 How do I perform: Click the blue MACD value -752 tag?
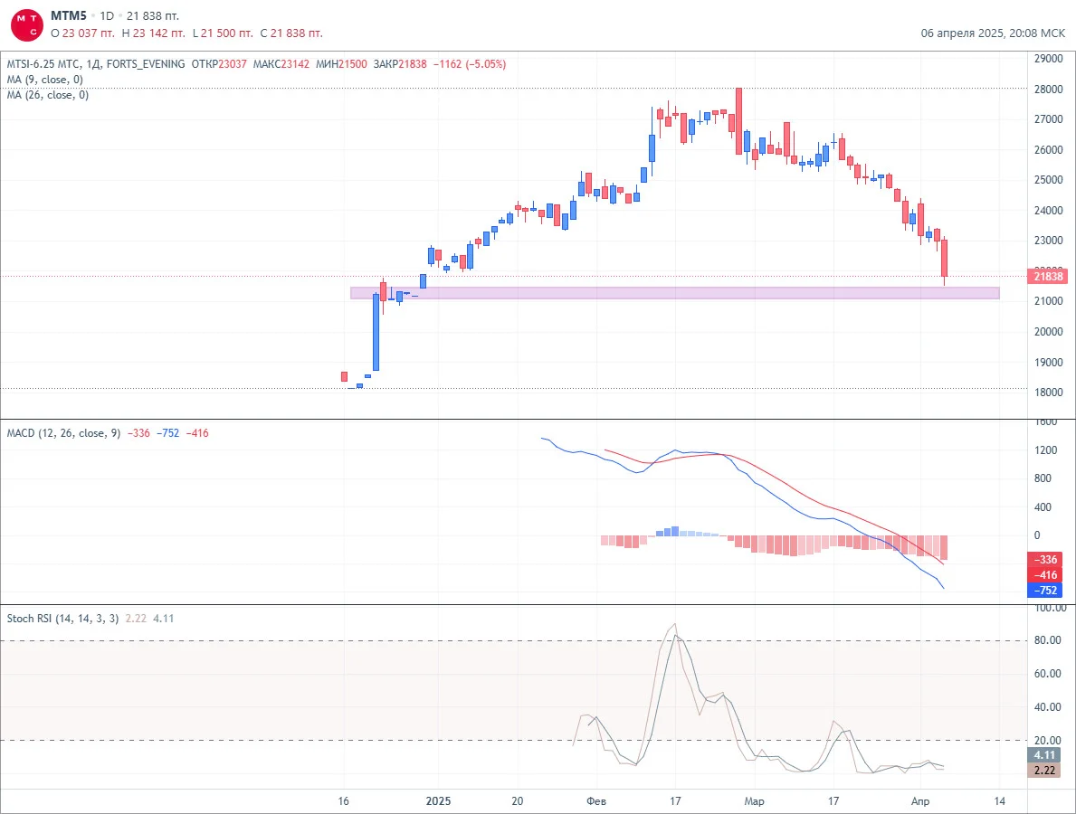coord(1044,590)
